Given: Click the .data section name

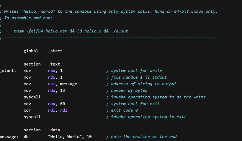Looking at the screenshot, I should coord(54,130).
